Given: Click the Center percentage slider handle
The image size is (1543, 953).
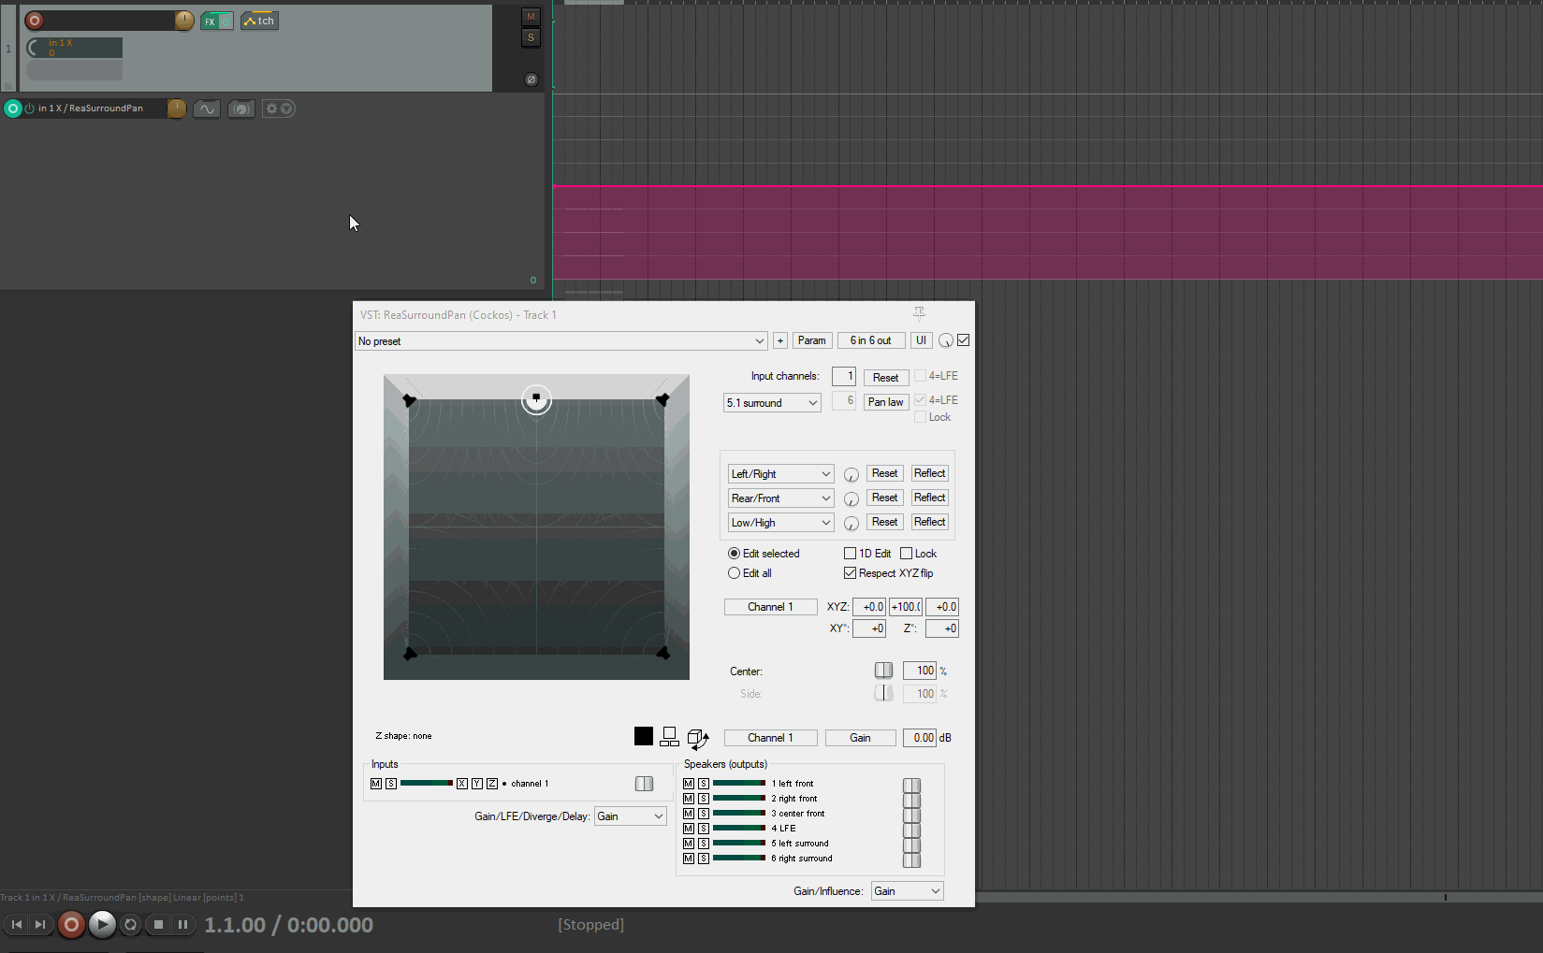Looking at the screenshot, I should pyautogui.click(x=883, y=671).
